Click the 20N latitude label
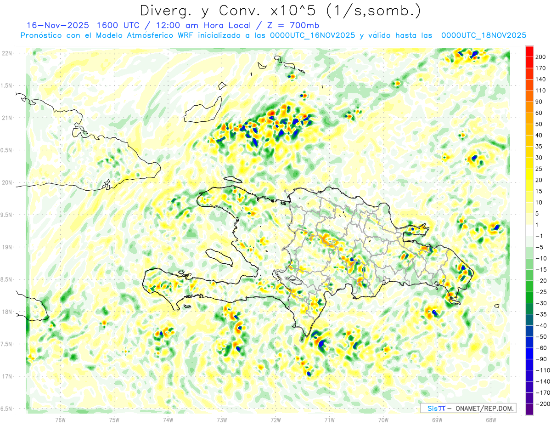This screenshot has height=426, width=551. coord(6,182)
